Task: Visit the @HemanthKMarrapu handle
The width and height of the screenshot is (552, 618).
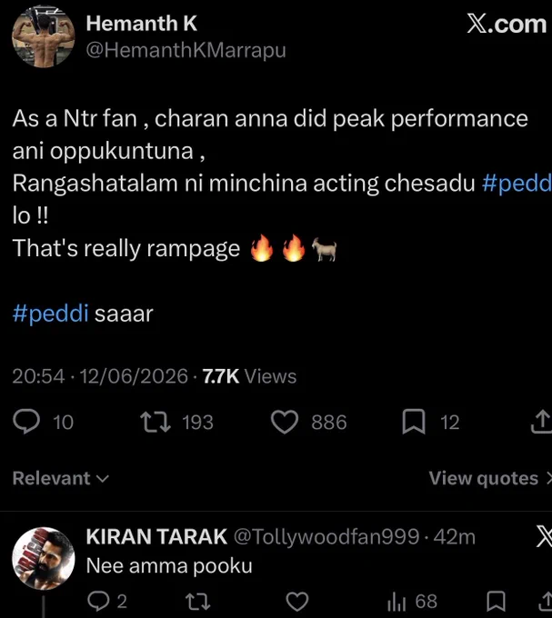Action: pos(186,51)
